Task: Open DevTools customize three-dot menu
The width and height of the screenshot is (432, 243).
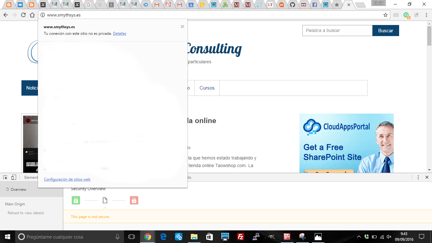Action: [x=418, y=178]
